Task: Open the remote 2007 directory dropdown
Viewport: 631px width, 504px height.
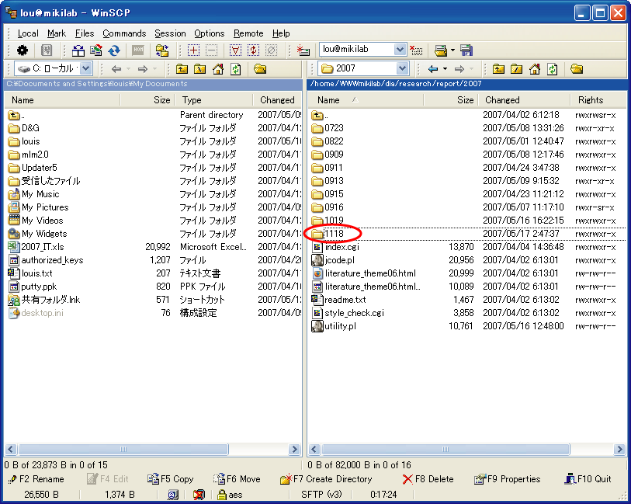Action: pos(402,68)
